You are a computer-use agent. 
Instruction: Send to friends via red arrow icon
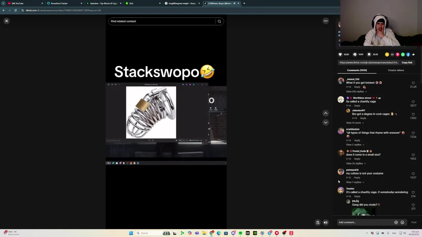pos(397,55)
